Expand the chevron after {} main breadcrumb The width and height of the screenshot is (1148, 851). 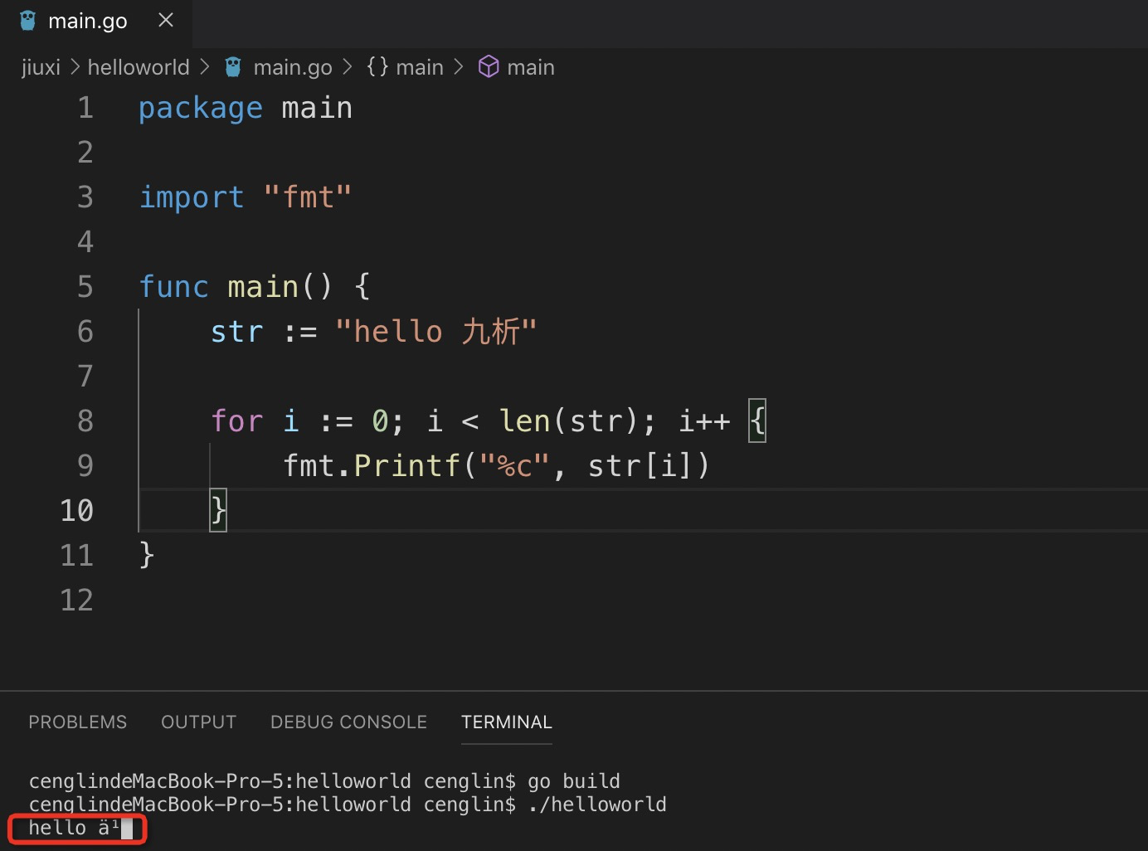click(458, 67)
